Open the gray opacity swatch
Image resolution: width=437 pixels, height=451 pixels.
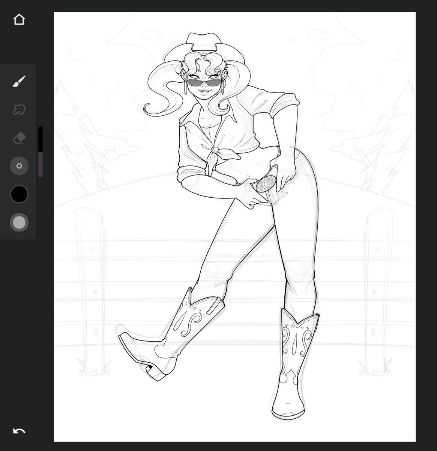click(19, 222)
